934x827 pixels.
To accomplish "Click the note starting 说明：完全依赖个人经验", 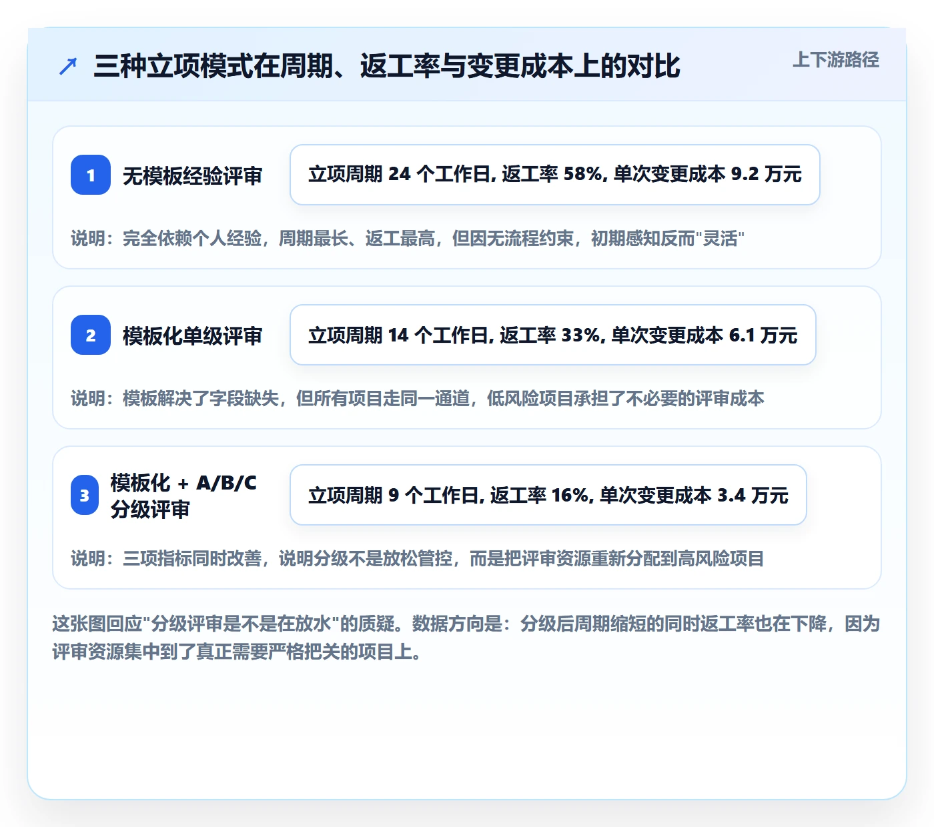I will tap(408, 239).
